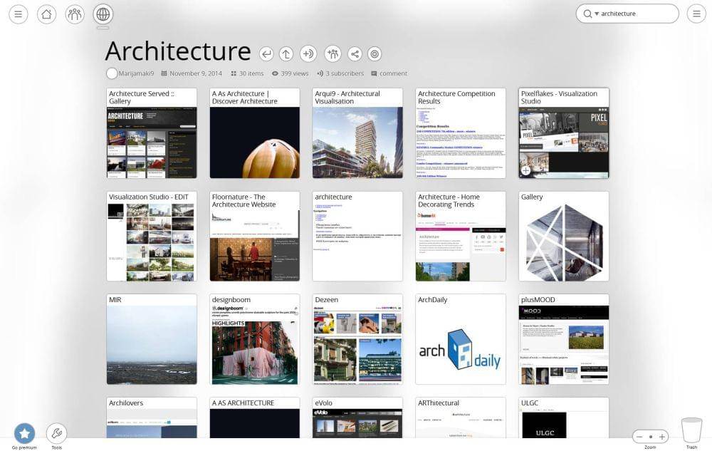Click the up arrow beside Architecture title

286,53
